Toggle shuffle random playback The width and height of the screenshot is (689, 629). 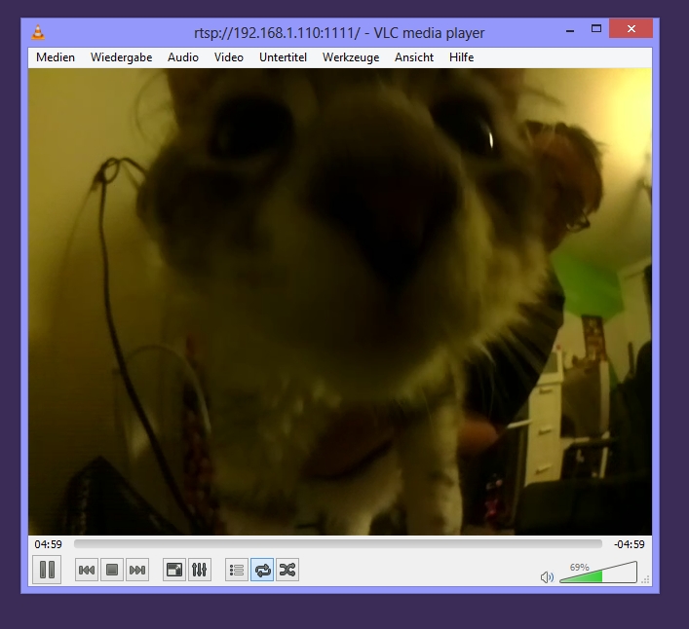coord(287,570)
